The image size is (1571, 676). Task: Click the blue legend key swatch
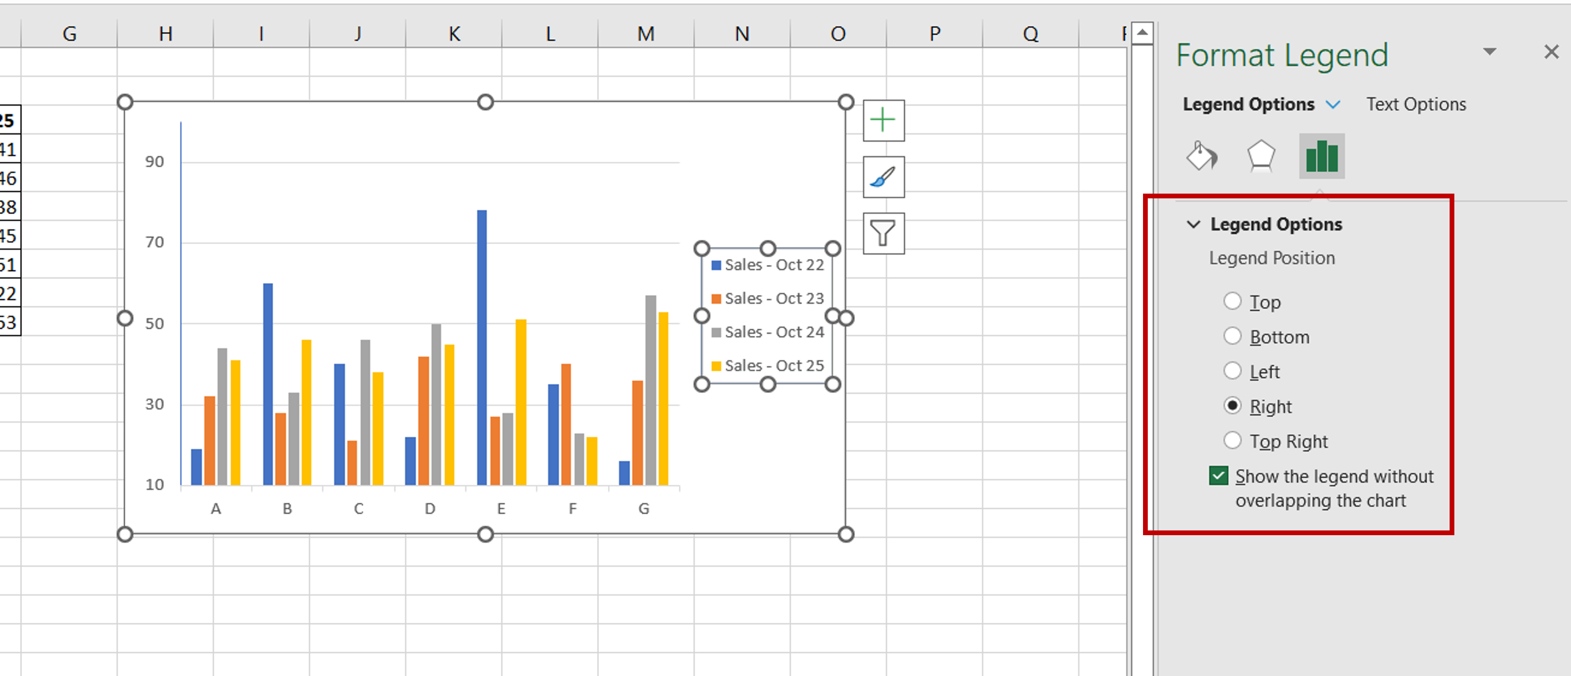716,265
